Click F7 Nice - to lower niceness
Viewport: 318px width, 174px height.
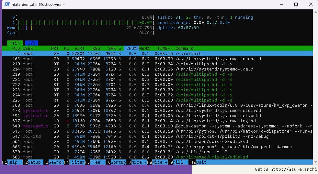136,162
